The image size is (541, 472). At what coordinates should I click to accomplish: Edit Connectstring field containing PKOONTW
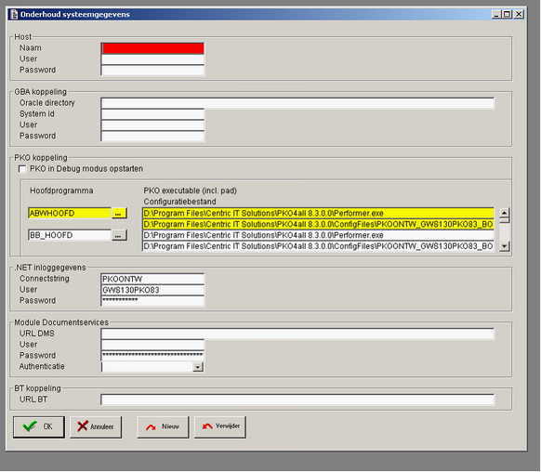152,279
